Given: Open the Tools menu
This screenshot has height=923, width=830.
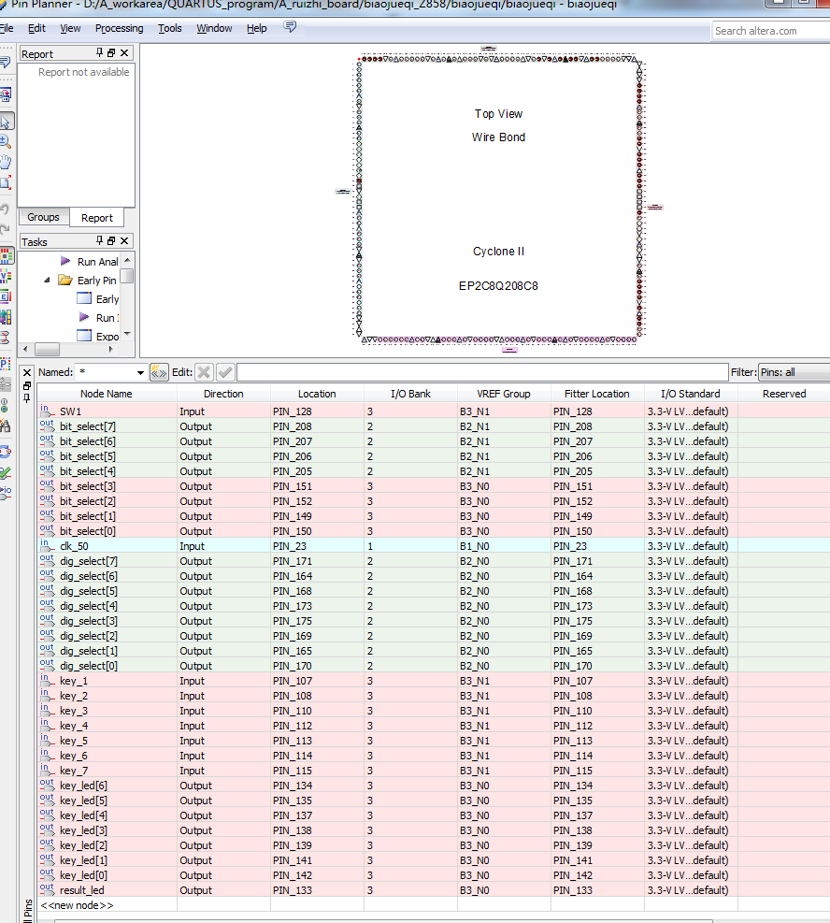Looking at the screenshot, I should tap(169, 28).
